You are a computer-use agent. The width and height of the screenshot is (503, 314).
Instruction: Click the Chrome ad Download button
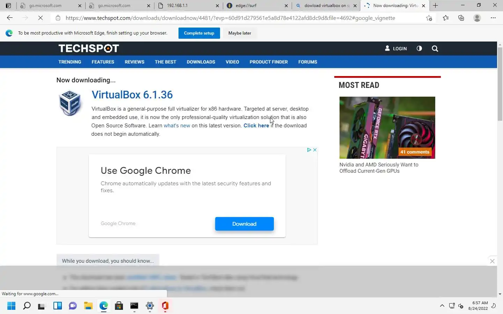tap(245, 224)
